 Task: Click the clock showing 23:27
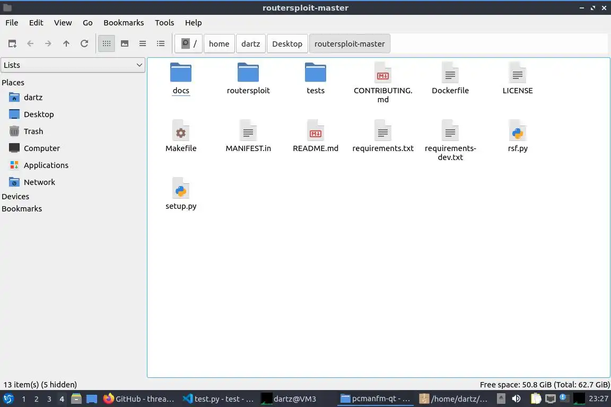[598, 399]
